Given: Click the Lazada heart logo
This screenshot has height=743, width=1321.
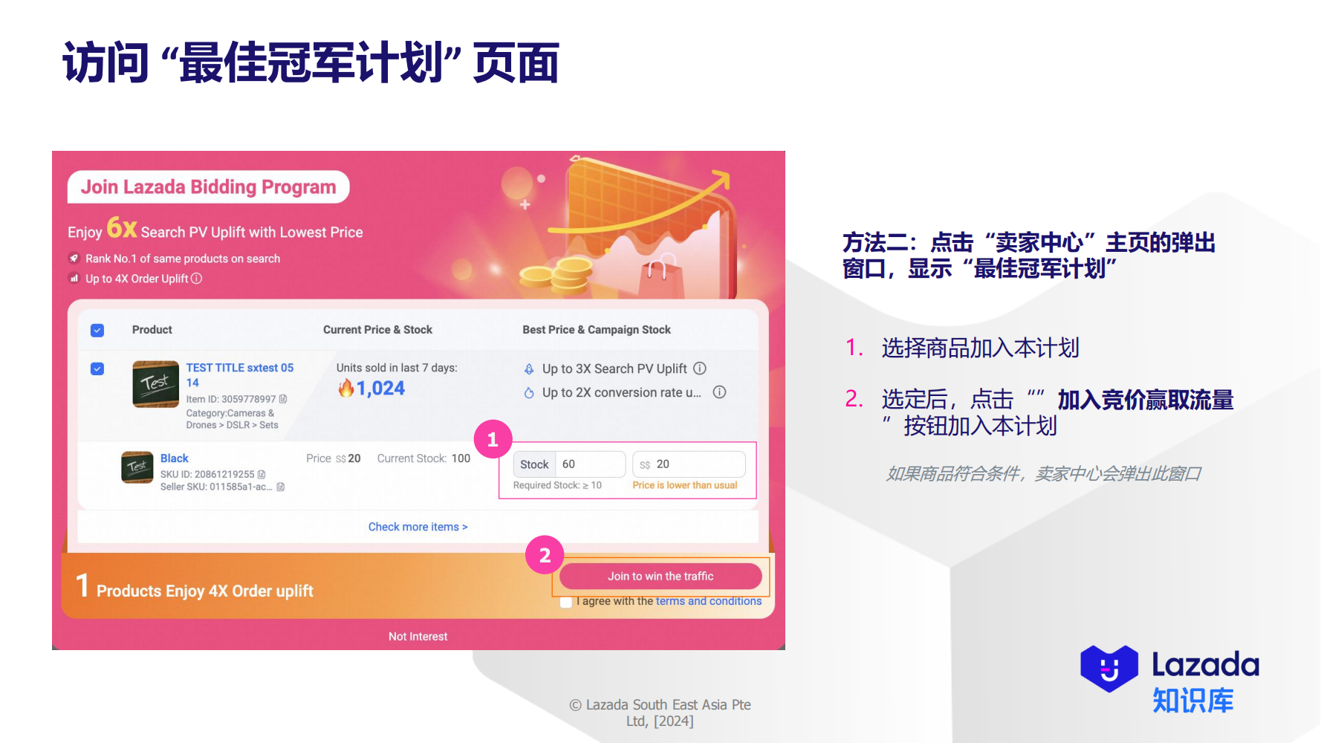Looking at the screenshot, I should point(1109,668).
